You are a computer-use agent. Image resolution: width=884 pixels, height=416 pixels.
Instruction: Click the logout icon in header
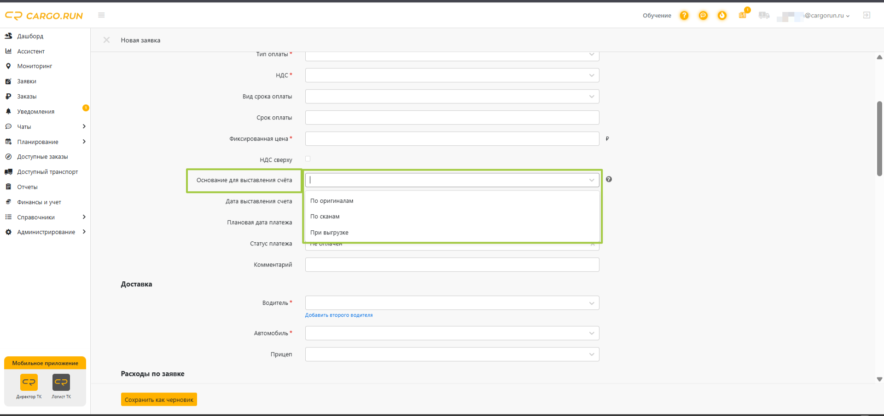[867, 15]
